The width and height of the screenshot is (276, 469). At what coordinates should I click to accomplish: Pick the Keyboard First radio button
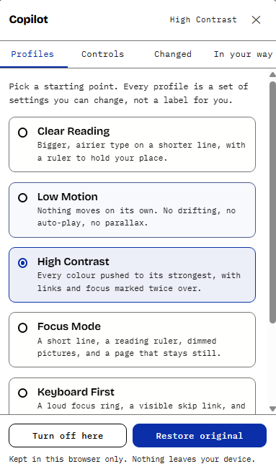[23, 393]
